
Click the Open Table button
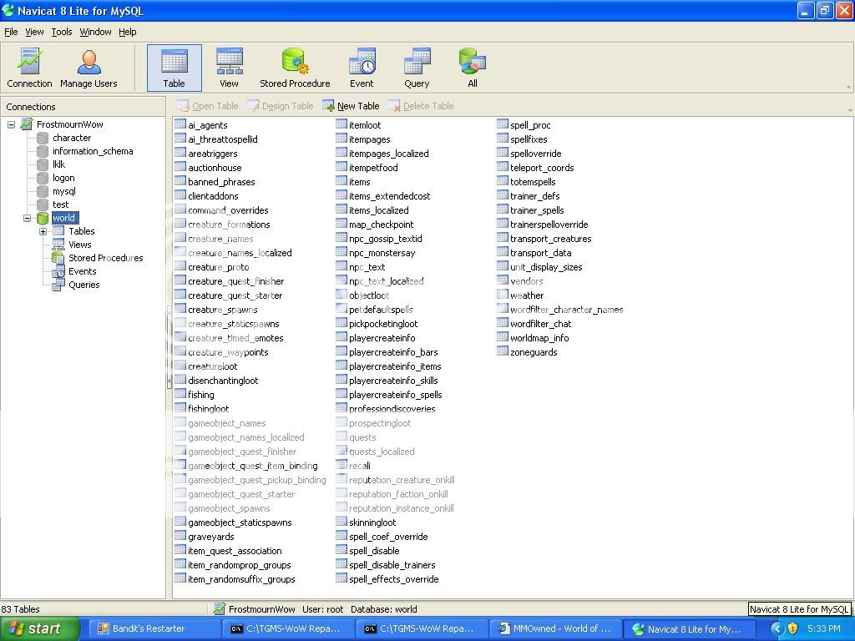click(x=207, y=106)
